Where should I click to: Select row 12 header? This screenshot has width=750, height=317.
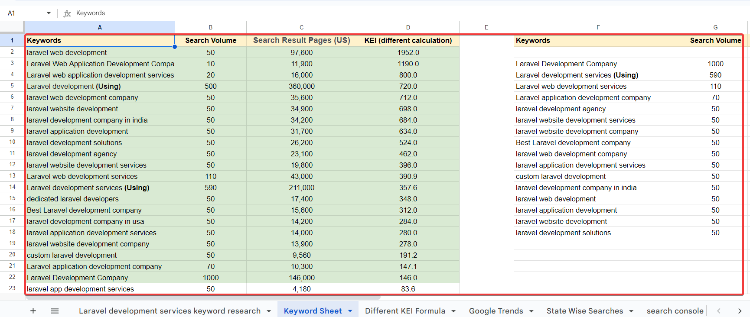(x=12, y=165)
